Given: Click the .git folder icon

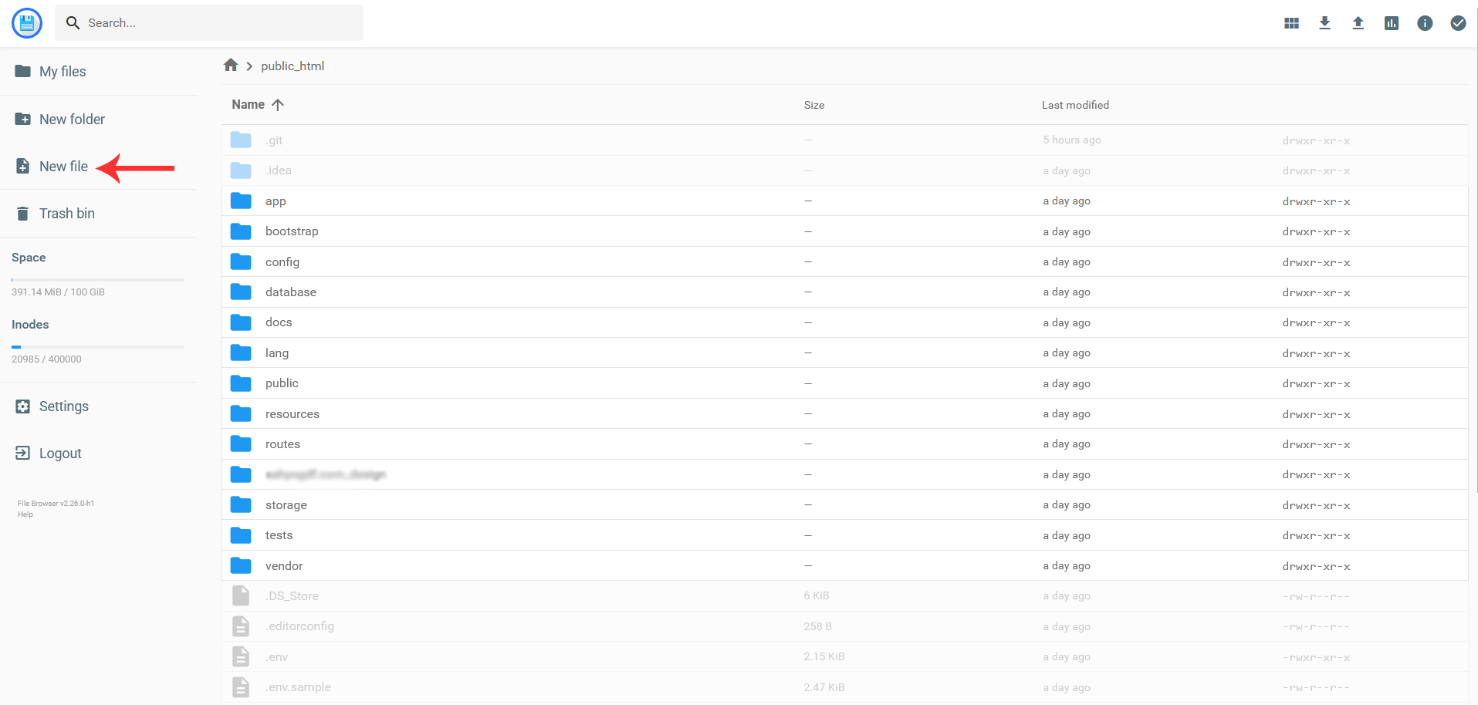Looking at the screenshot, I should coord(241,140).
